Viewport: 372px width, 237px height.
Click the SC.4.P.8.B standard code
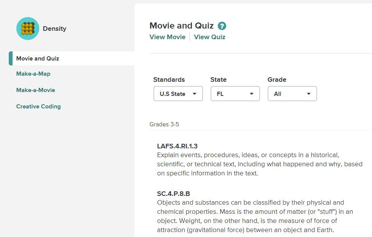[173, 194]
